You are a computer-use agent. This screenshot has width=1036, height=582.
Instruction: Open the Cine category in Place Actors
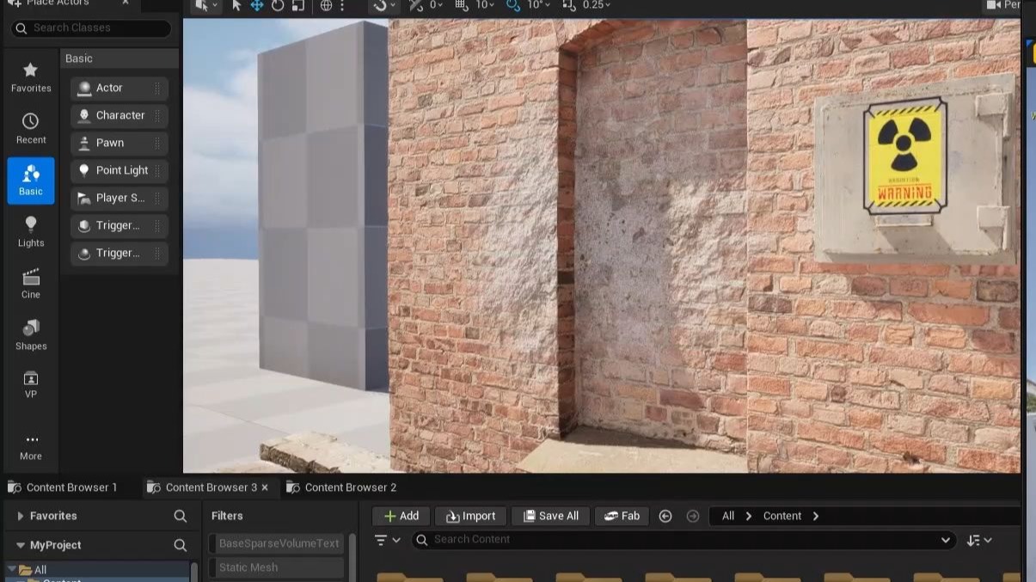point(31,283)
